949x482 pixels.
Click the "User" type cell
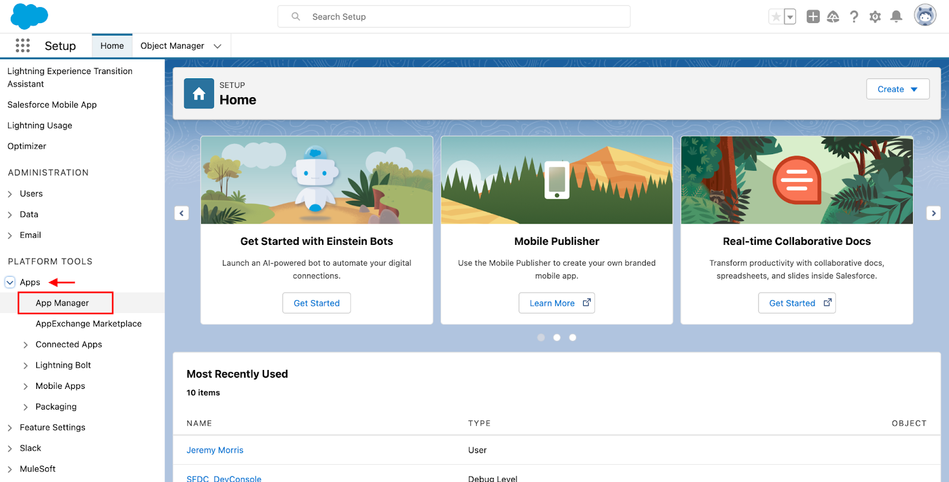click(477, 450)
